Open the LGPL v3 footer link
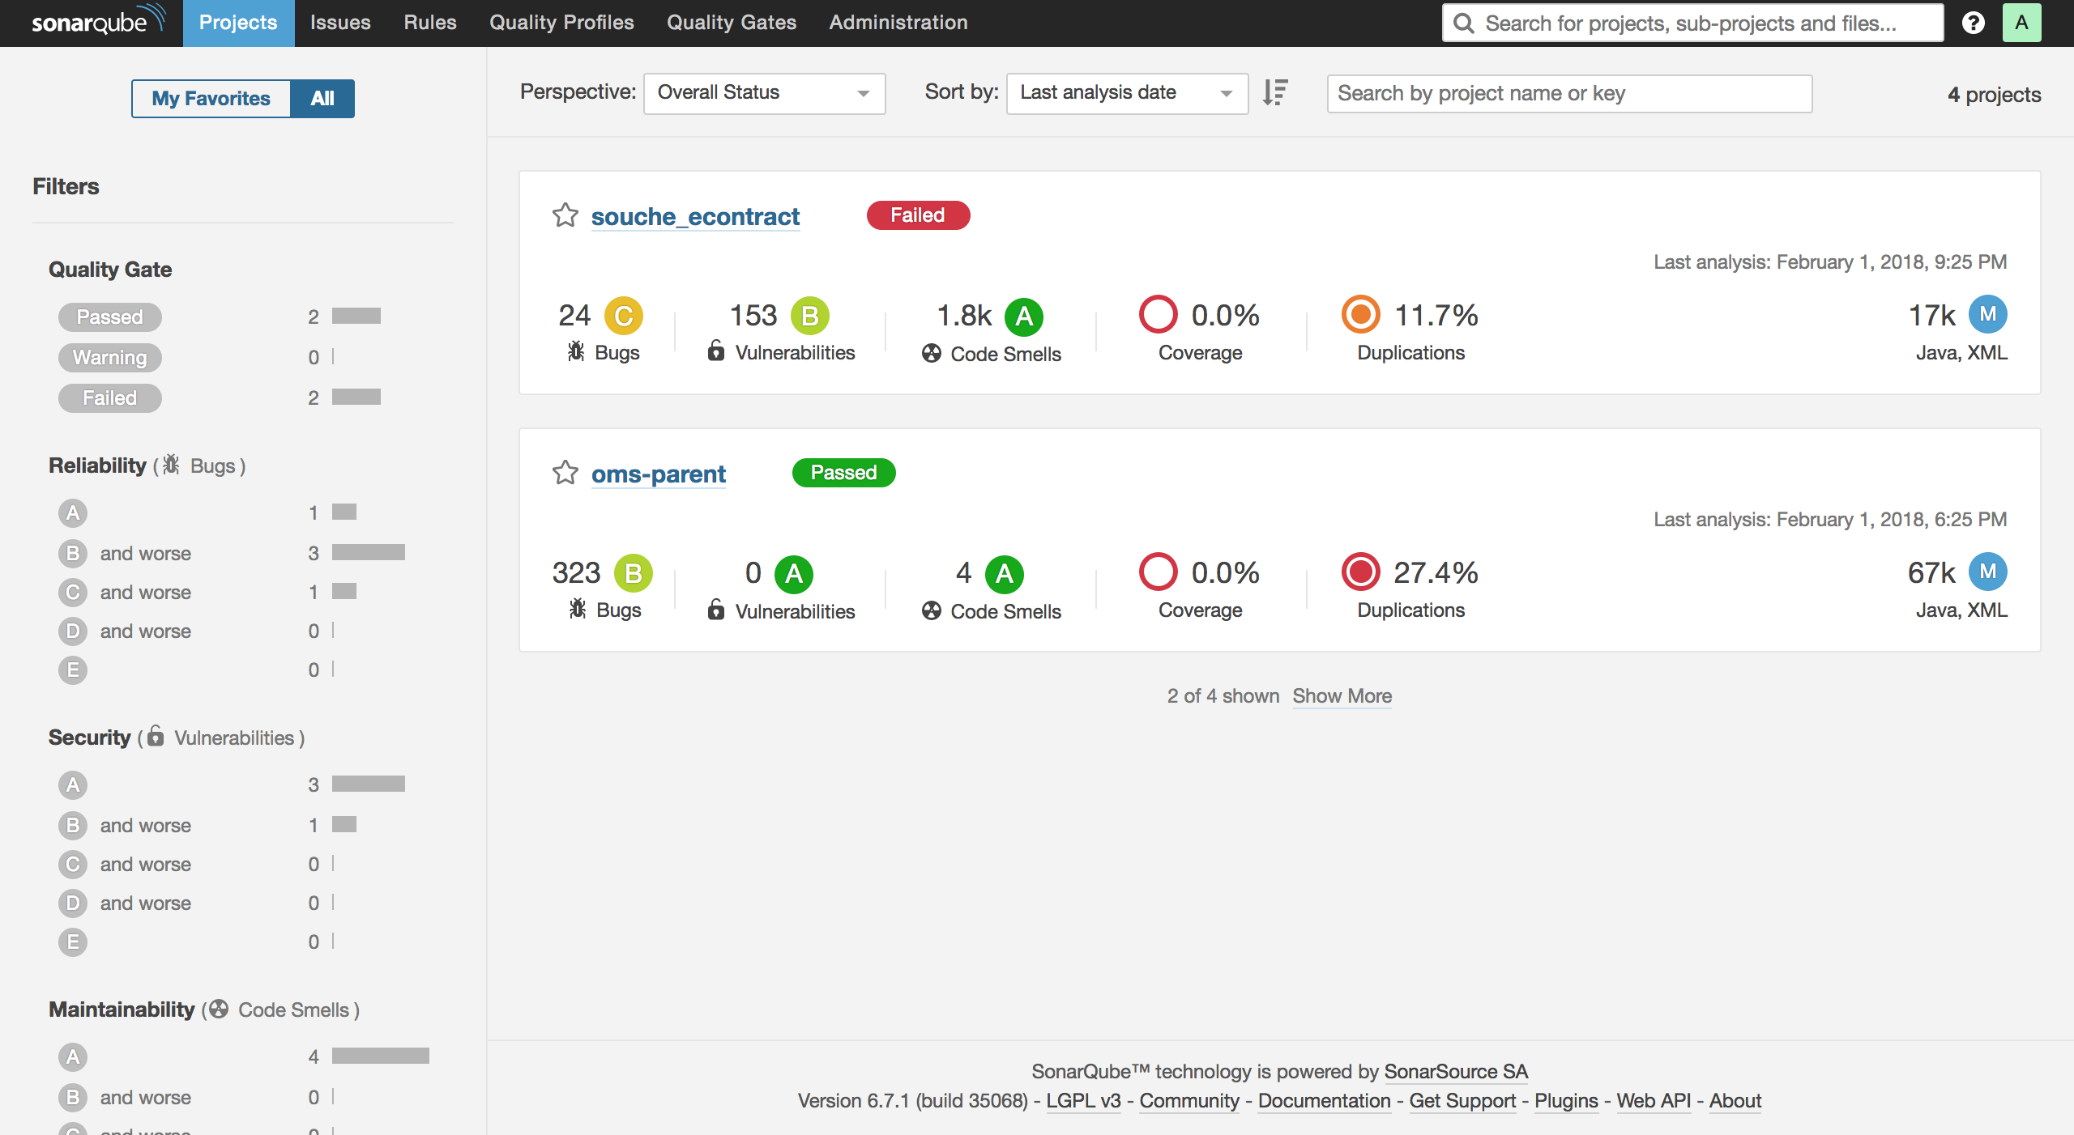This screenshot has height=1135, width=2074. (1083, 1101)
